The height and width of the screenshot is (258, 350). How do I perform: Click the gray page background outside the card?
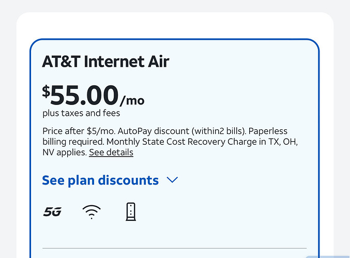click(8, 129)
